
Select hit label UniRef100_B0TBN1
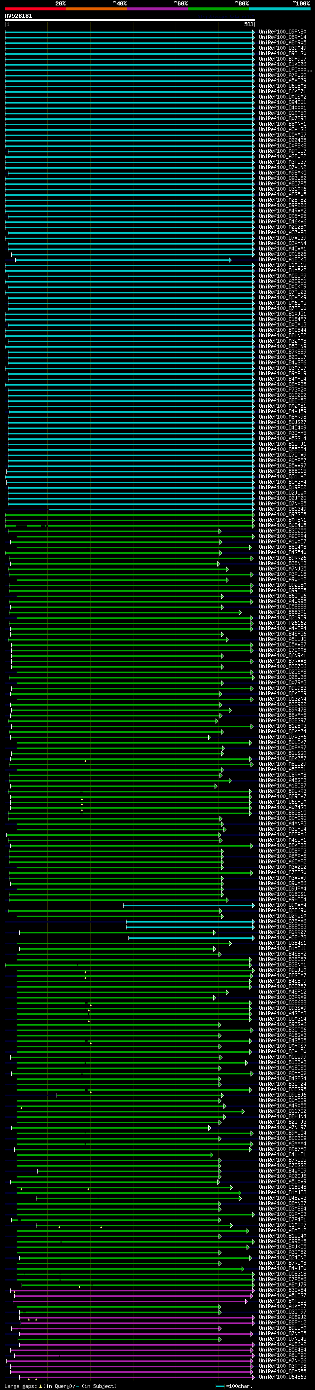tap(283, 520)
